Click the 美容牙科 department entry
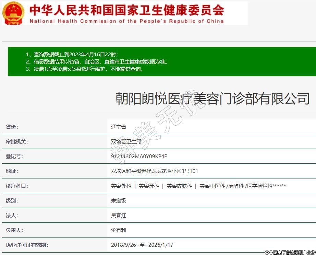Screen dimensions: 316x255 [x=149, y=186]
